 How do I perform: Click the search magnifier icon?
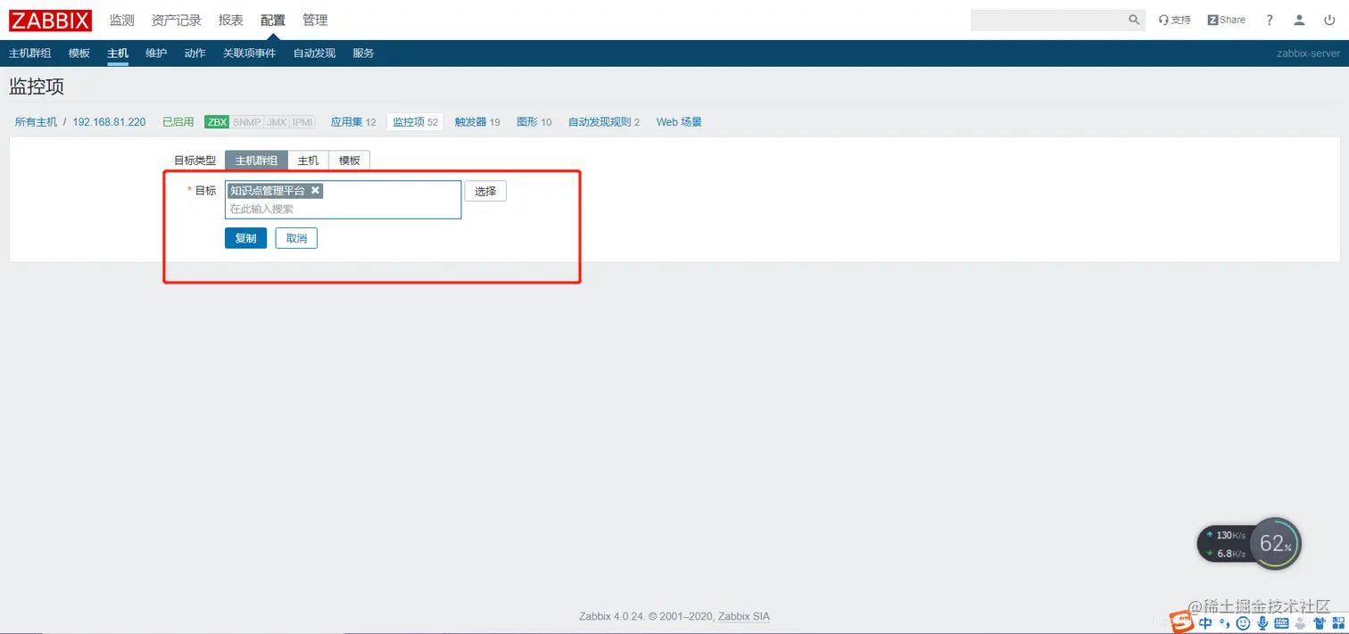[x=1134, y=20]
